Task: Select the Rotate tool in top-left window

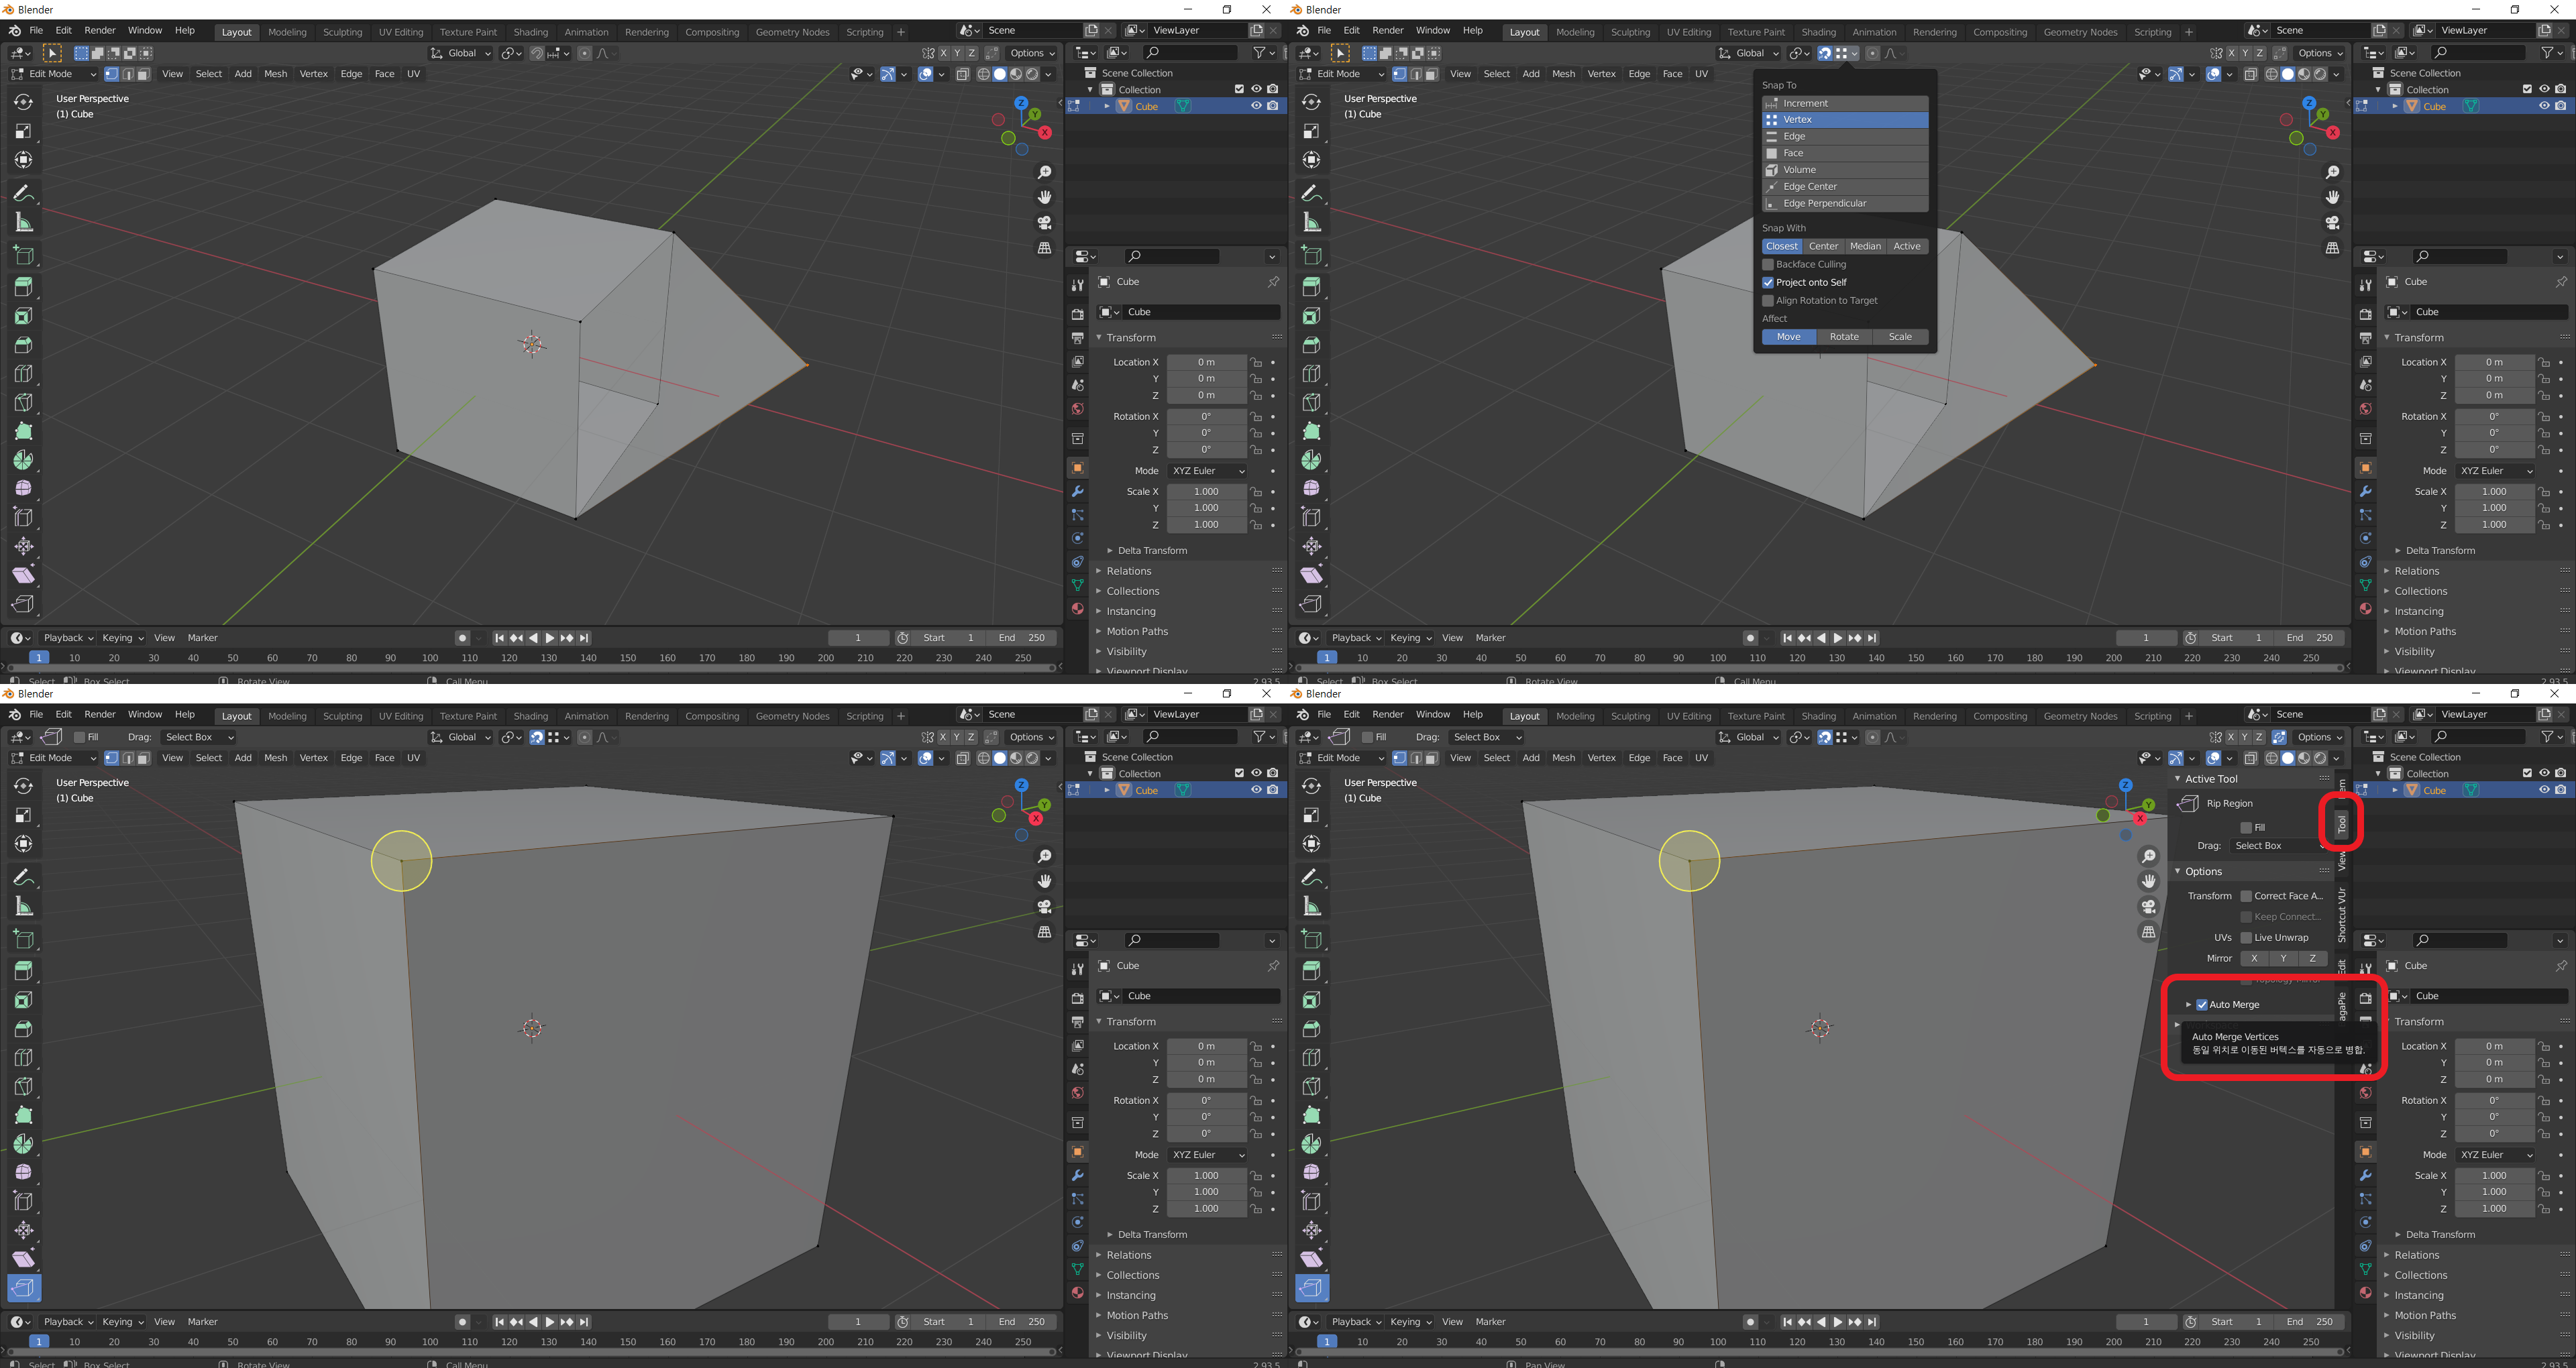Action: click(x=23, y=102)
